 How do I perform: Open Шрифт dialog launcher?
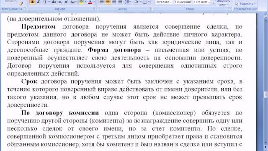point(95,9)
